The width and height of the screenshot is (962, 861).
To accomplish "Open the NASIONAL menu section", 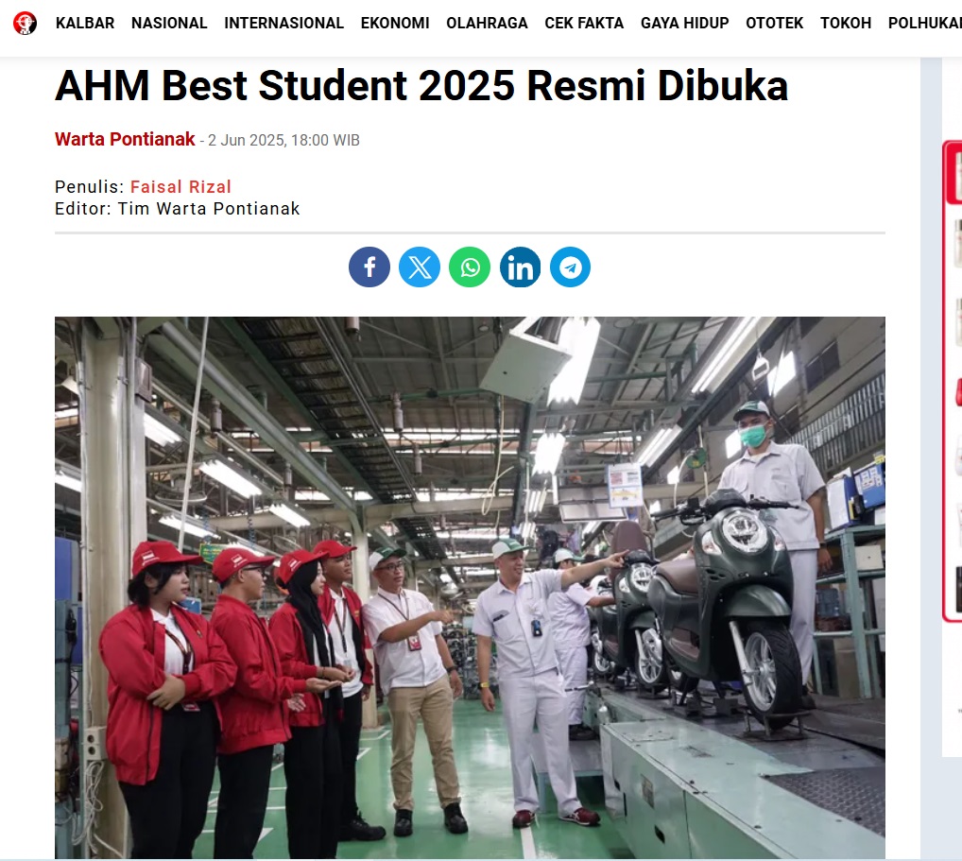I will 169,24.
